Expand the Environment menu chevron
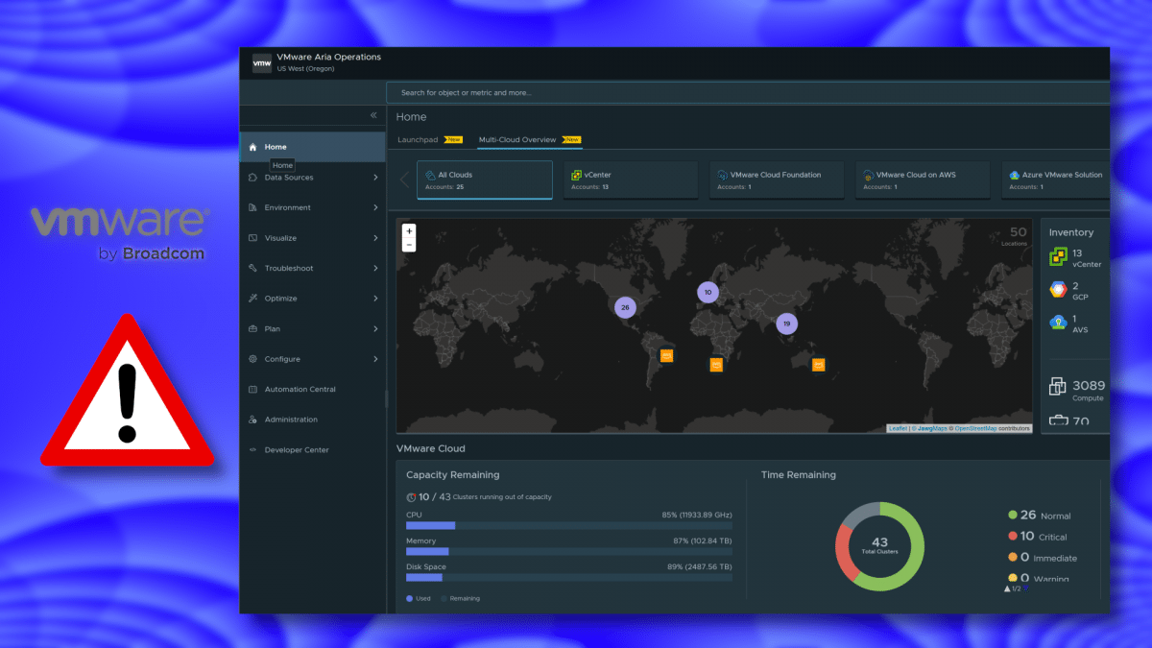 pyautogui.click(x=375, y=207)
